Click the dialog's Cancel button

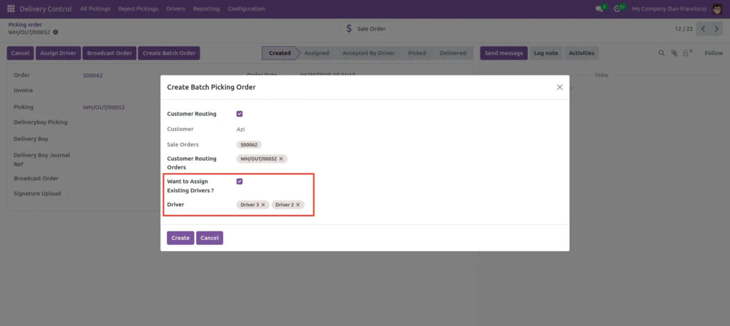(210, 238)
